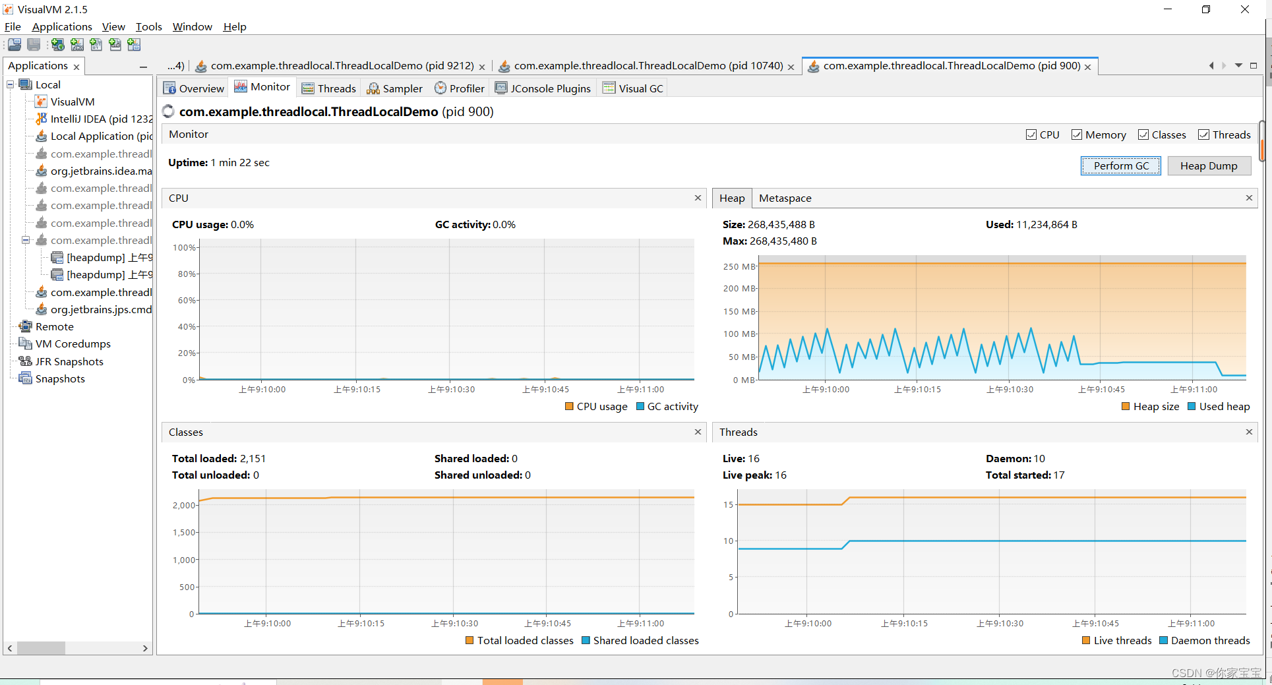Click the Snapshots node icon

point(26,378)
